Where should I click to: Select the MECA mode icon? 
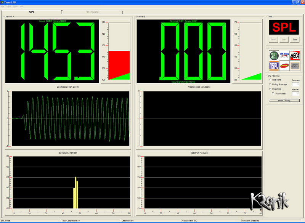(x=295, y=56)
